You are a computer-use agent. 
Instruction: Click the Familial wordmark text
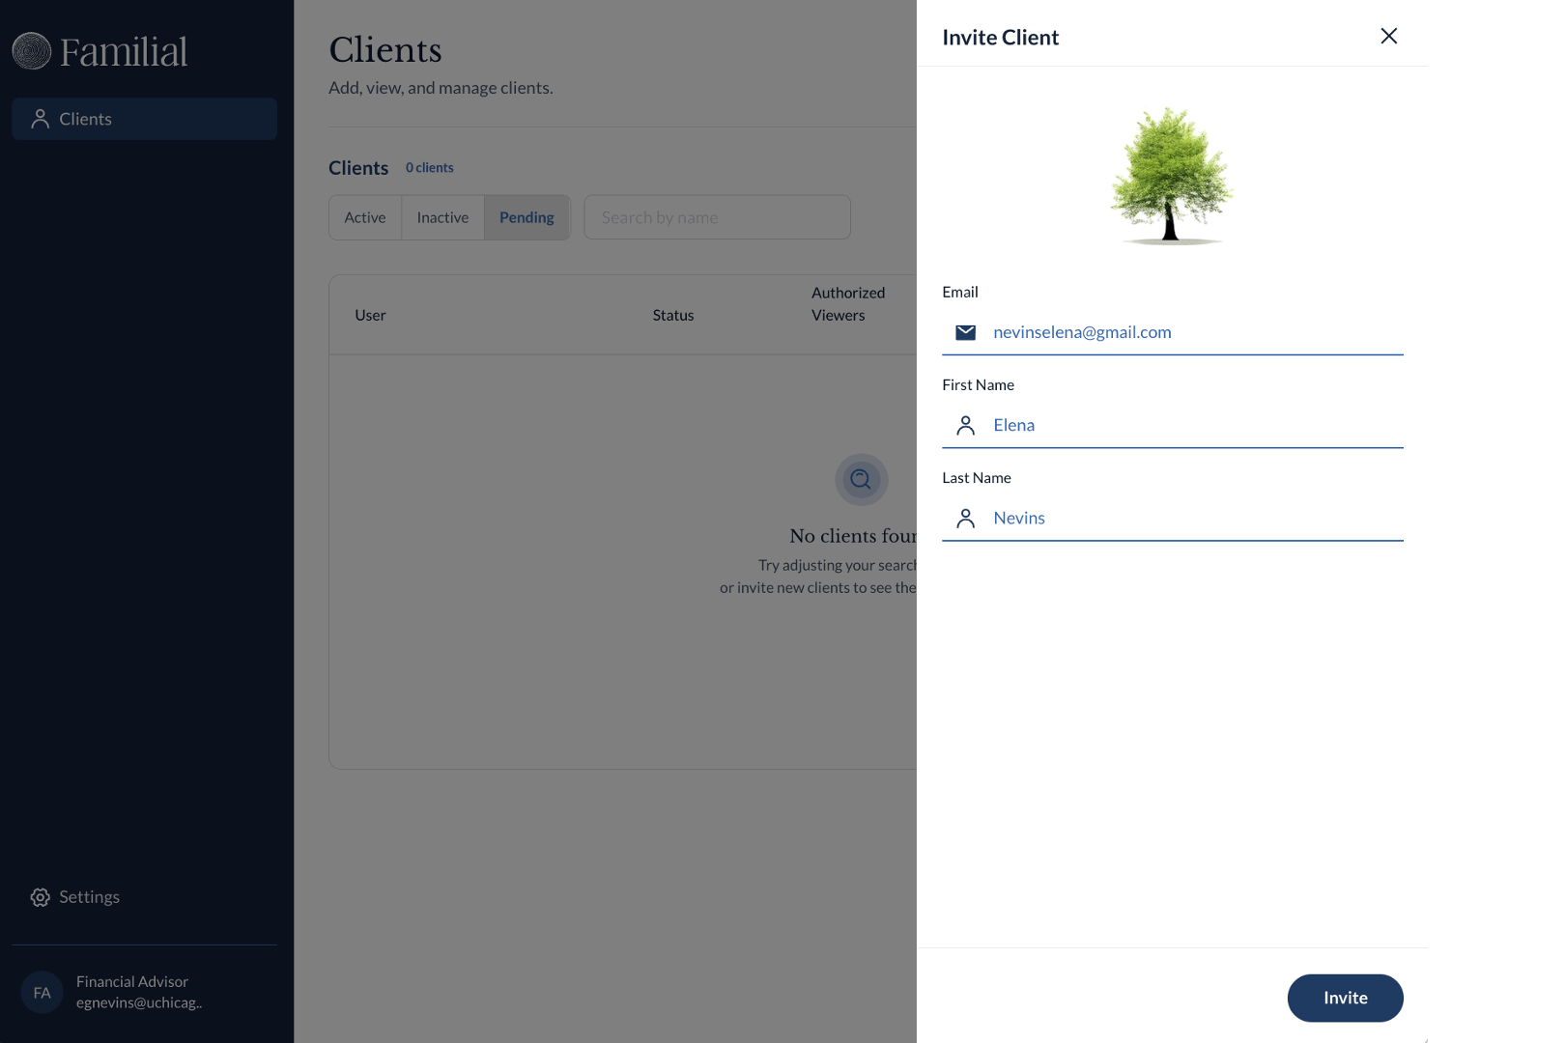coord(124,51)
